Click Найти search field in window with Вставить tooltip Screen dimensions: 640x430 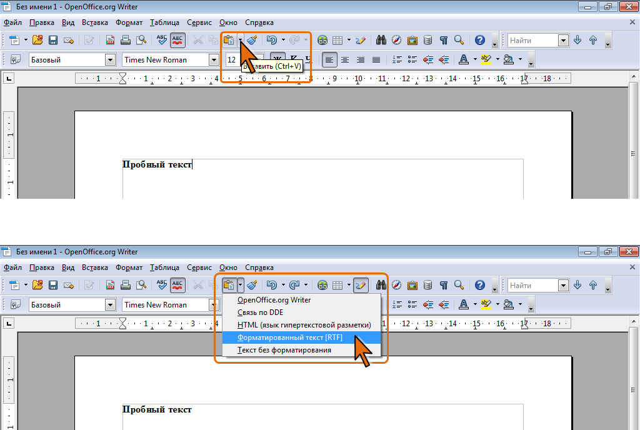pos(533,41)
